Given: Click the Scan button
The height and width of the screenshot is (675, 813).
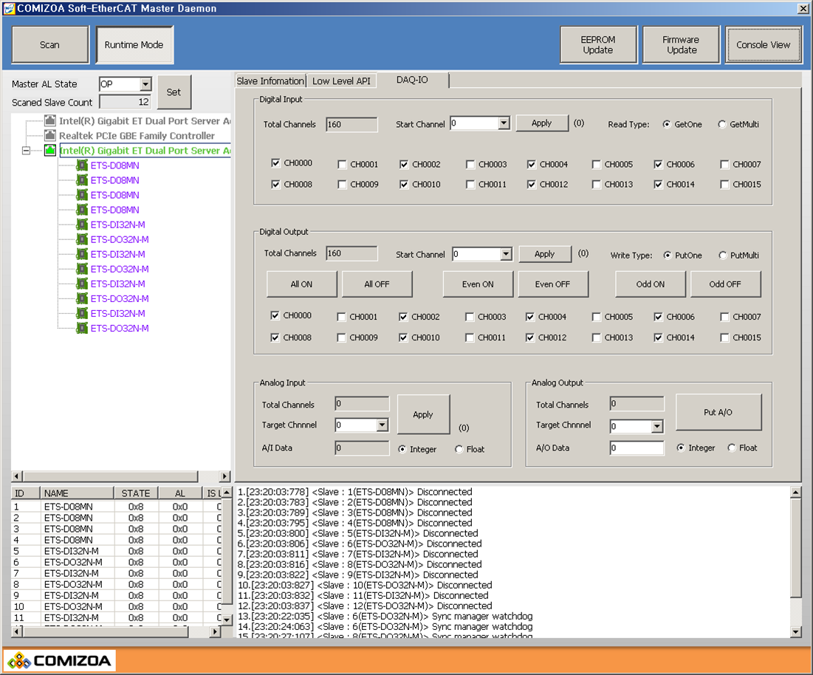Looking at the screenshot, I should pyautogui.click(x=50, y=45).
